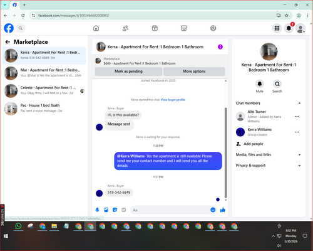This screenshot has width=313, height=251.
Task: Click the attach photo icon in composer
Action: tap(106, 210)
